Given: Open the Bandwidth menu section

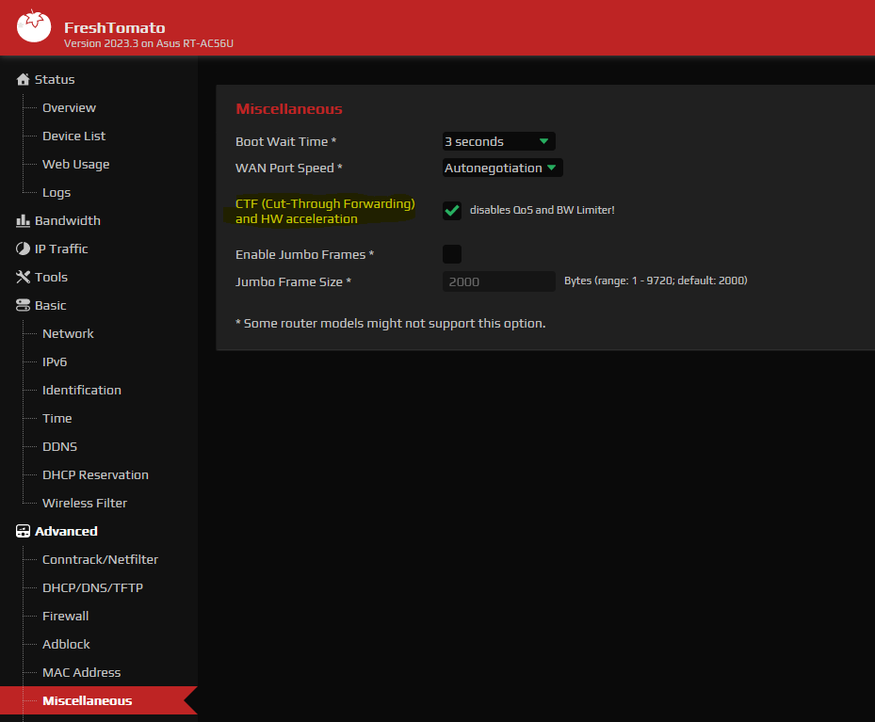Looking at the screenshot, I should click(x=68, y=221).
